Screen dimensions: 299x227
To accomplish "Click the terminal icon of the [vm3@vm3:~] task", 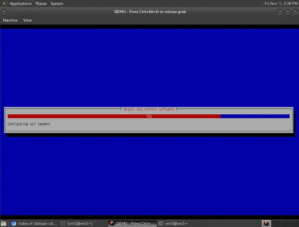I will (63, 223).
